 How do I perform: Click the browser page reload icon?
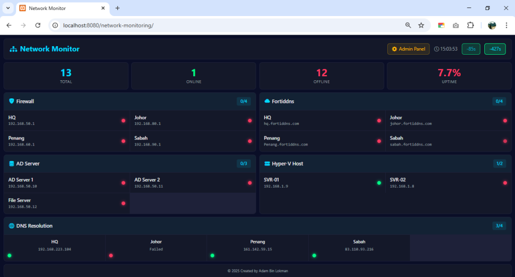(38, 25)
